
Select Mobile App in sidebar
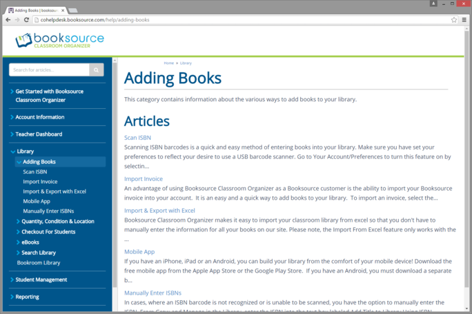coord(36,201)
